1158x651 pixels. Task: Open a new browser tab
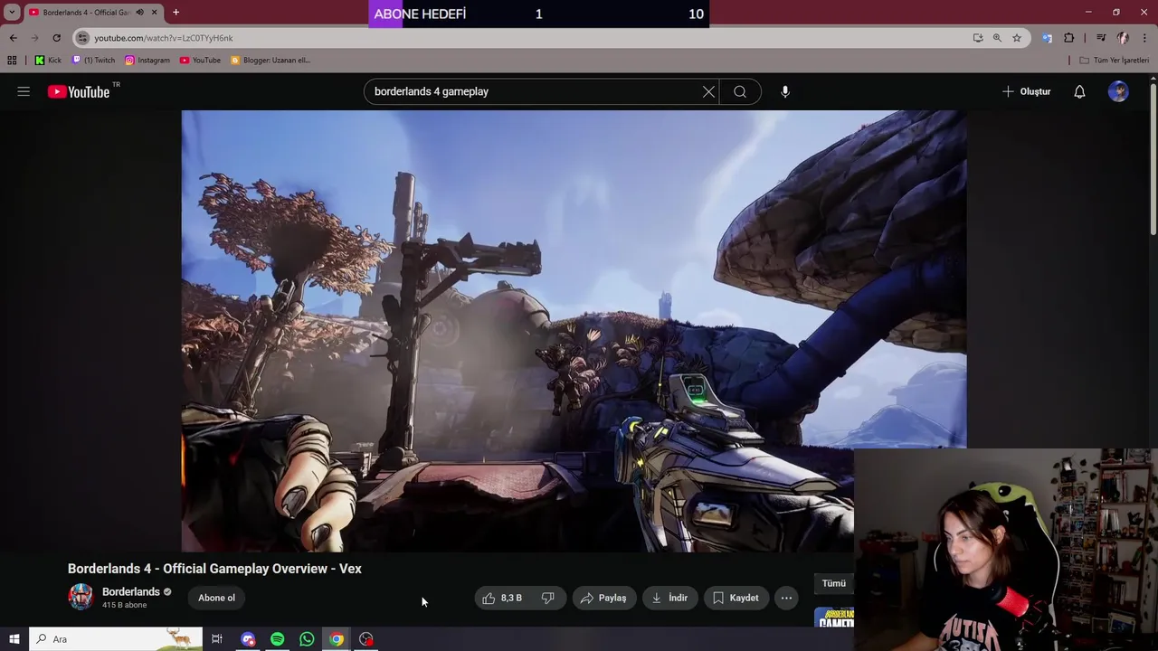(176, 13)
